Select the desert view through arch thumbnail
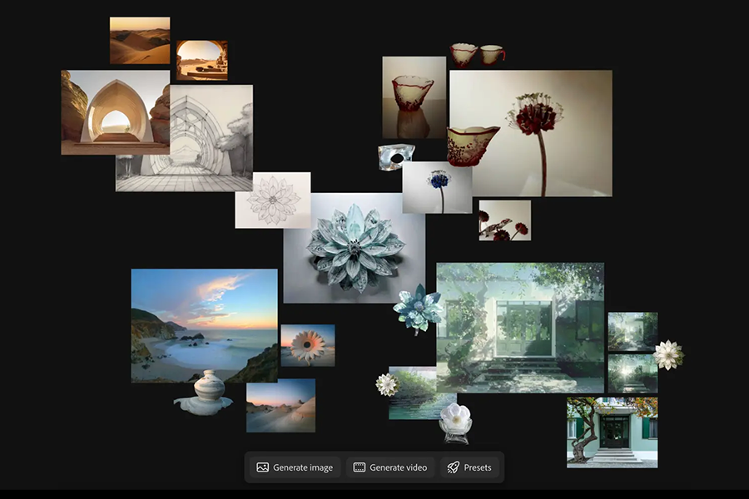Viewport: 749px width, 499px height. click(x=202, y=60)
